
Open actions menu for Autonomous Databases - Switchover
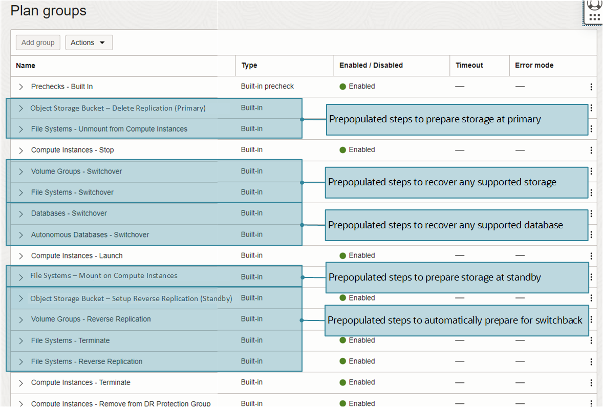(x=591, y=234)
